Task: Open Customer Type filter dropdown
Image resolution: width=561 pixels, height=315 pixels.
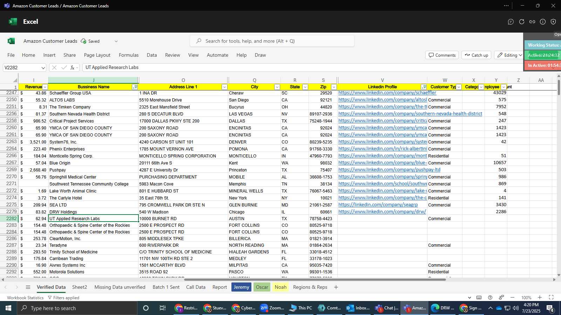Action: click(459, 87)
